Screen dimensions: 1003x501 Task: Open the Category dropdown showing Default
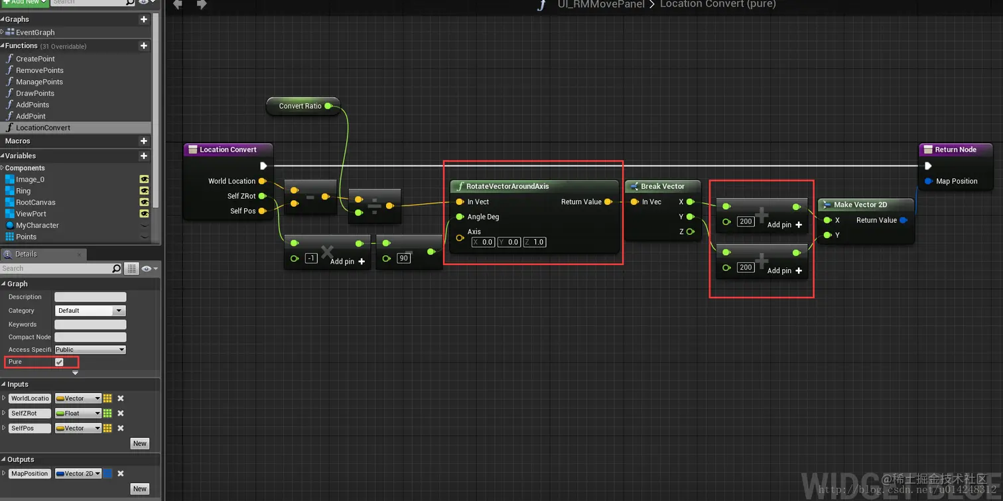[x=90, y=310]
